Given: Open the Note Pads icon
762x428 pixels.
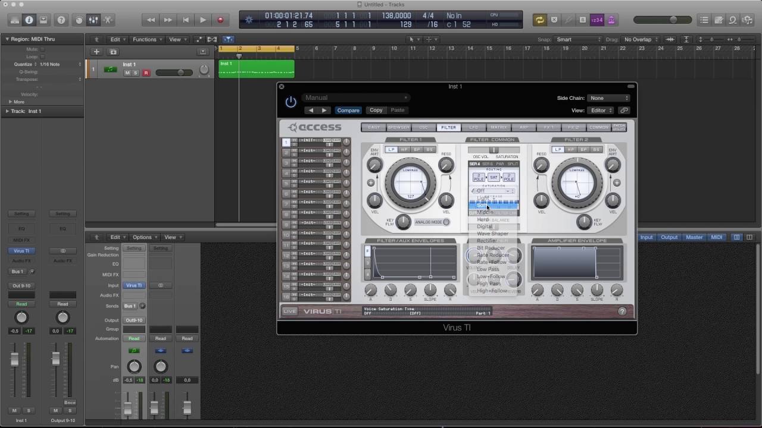Looking at the screenshot, I should tap(719, 20).
